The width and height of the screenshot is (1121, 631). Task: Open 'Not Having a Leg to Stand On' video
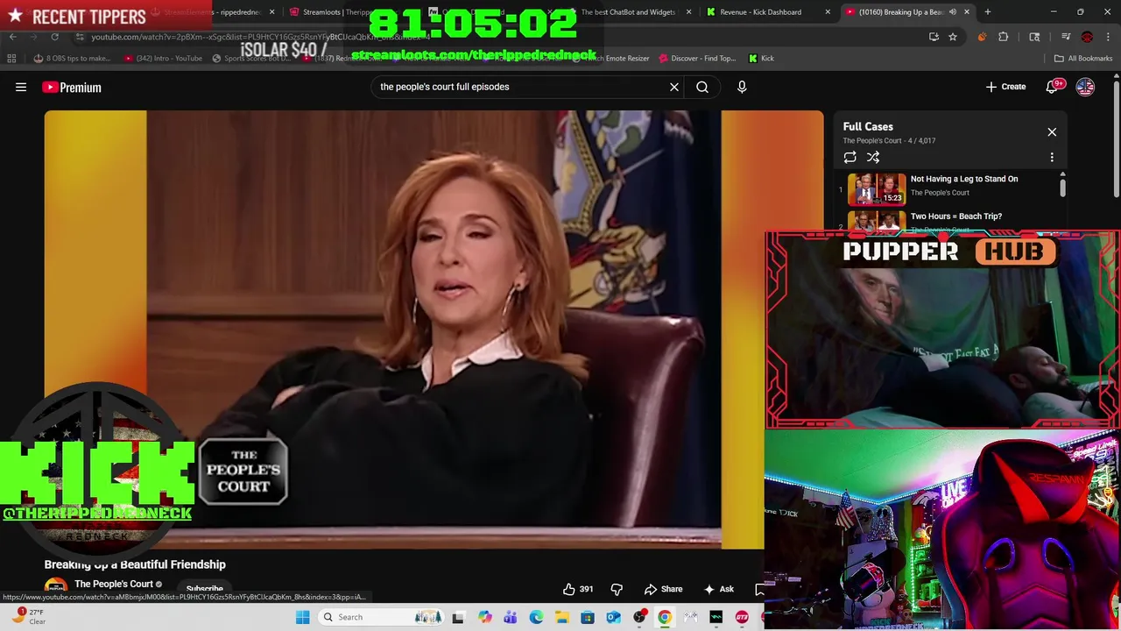pos(963,179)
